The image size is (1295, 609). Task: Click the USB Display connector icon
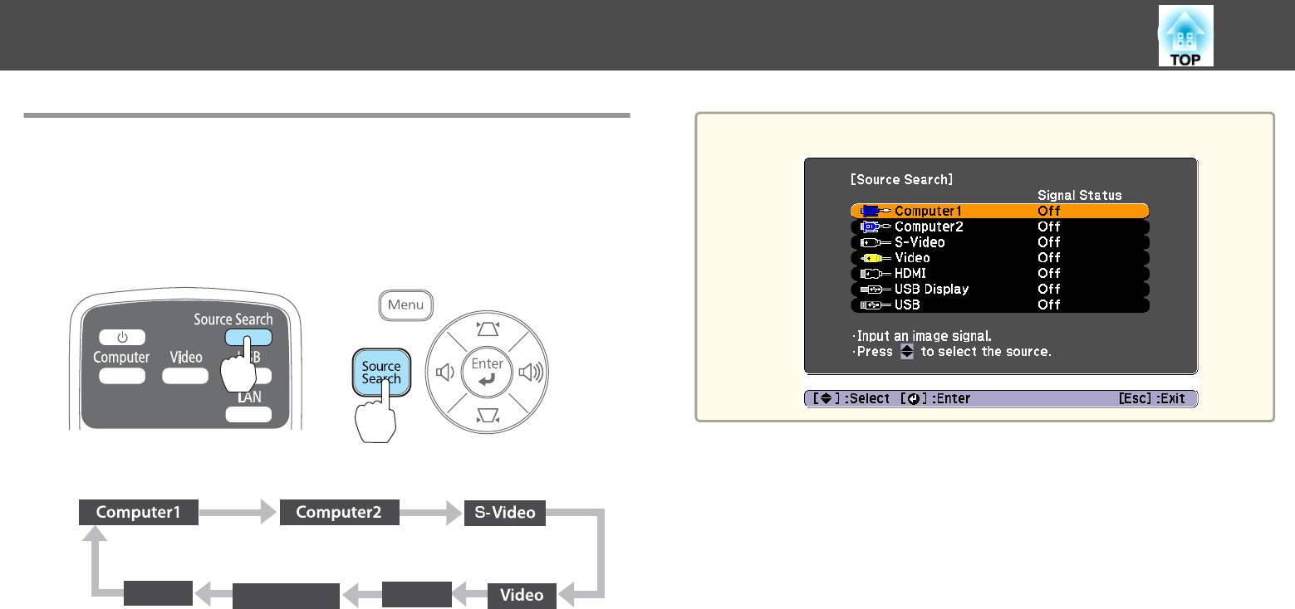pos(876,289)
